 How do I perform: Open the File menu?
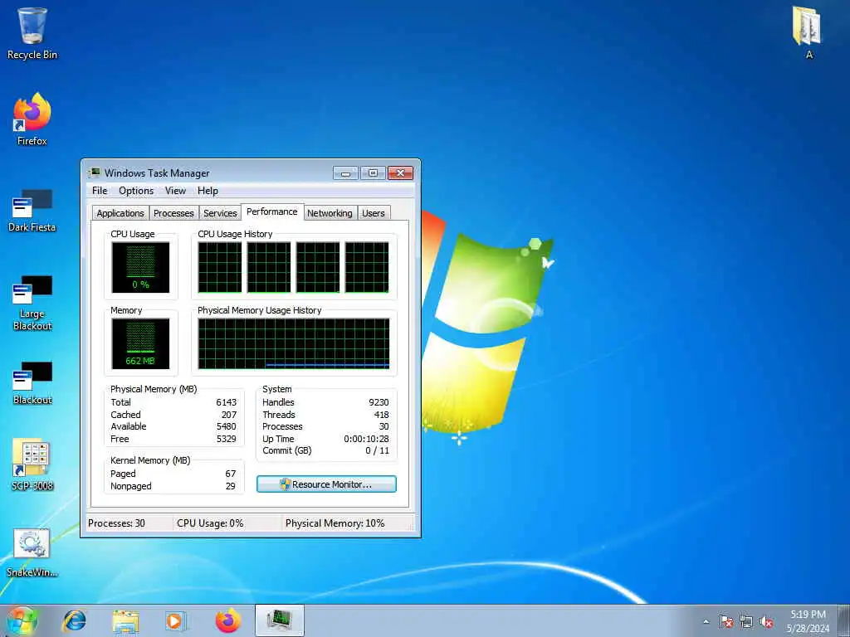click(x=100, y=191)
